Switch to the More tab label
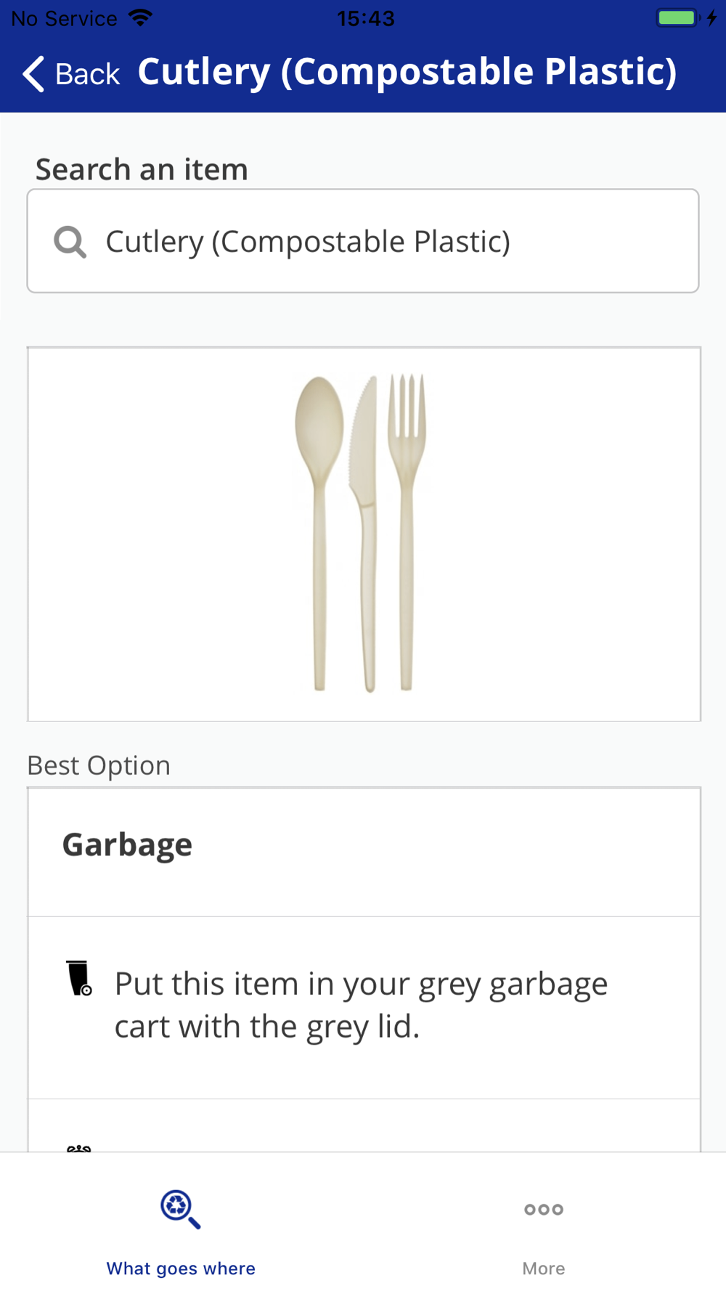This screenshot has width=726, height=1291. click(x=544, y=1268)
